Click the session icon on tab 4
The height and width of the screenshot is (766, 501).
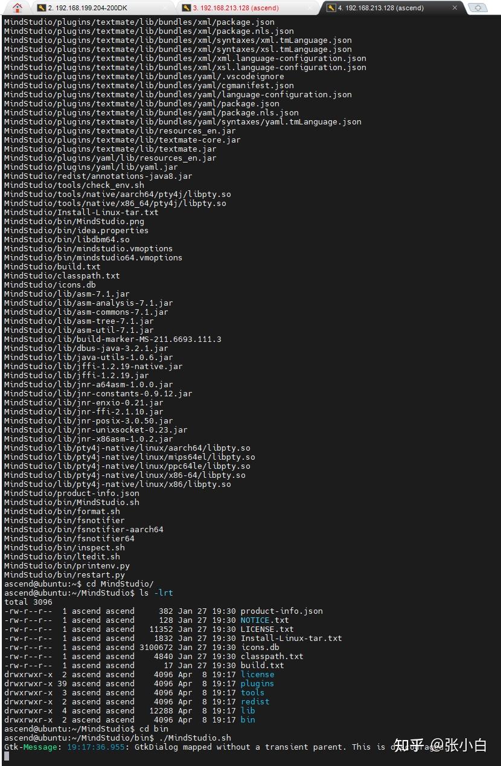pyautogui.click(x=331, y=8)
